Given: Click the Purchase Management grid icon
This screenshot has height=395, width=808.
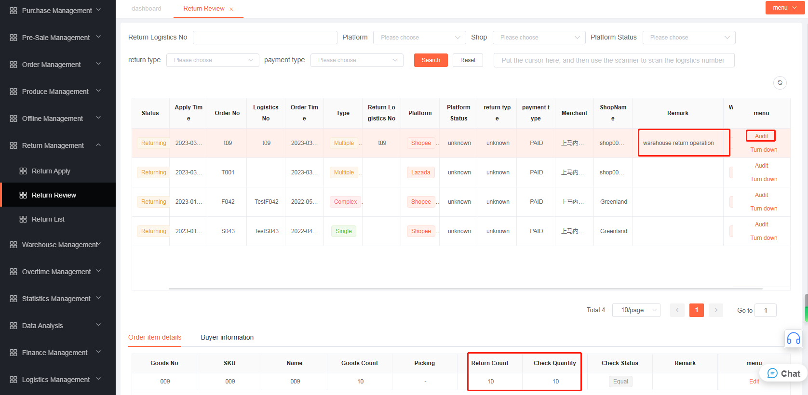Looking at the screenshot, I should coord(13,11).
